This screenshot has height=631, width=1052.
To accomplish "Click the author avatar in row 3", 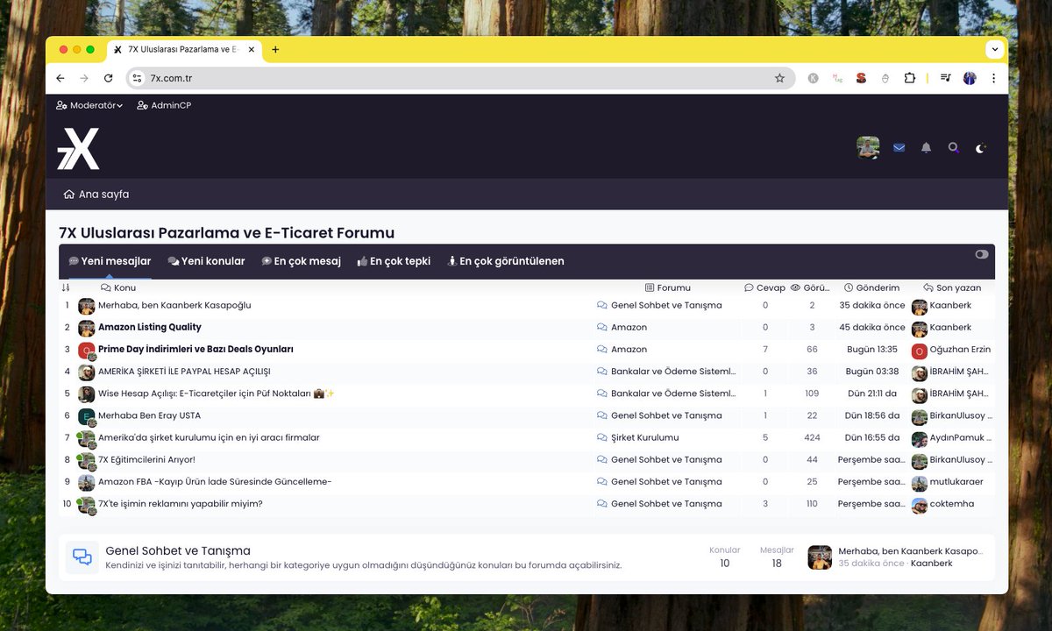I will 86,350.
